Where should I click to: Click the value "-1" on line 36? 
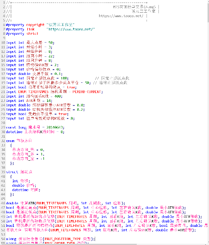(42, 158)
